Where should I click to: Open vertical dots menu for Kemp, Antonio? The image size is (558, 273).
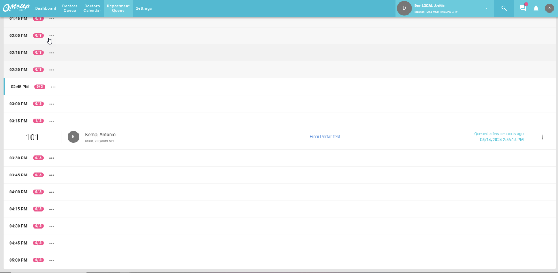(543, 137)
